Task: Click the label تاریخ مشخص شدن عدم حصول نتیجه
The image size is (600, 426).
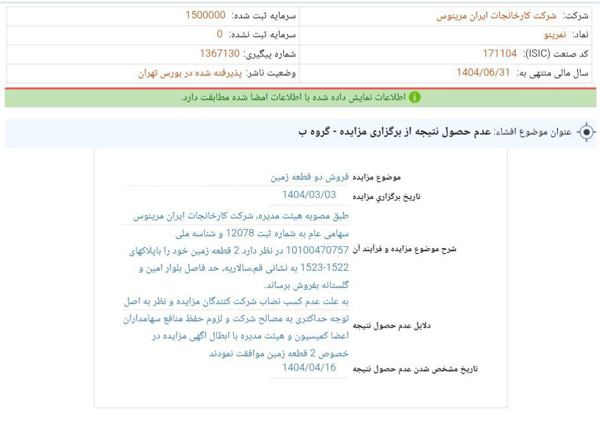Action: (x=415, y=369)
